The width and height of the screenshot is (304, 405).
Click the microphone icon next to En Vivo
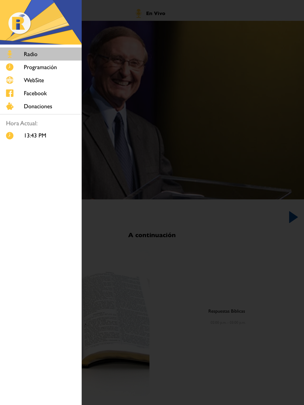coord(139,13)
